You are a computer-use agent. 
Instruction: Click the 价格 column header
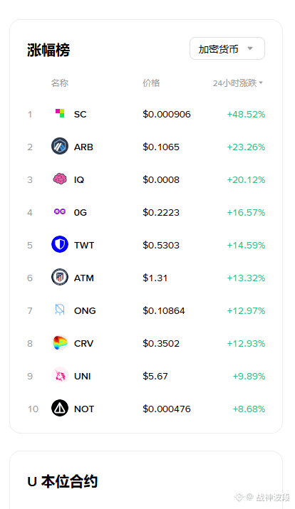click(x=151, y=83)
